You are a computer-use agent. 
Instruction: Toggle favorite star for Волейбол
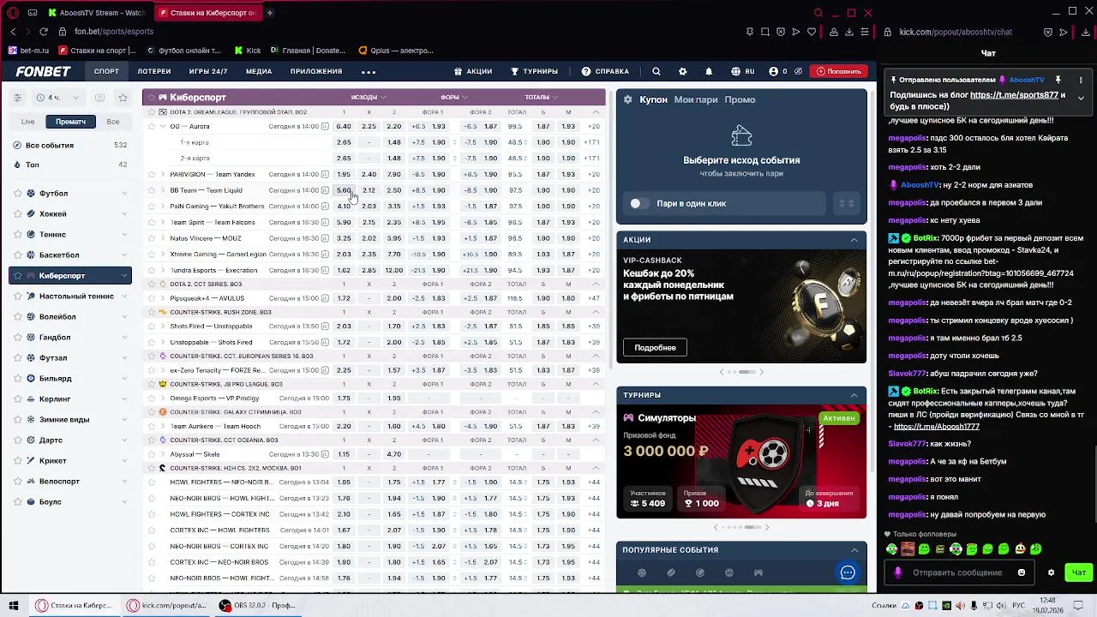tap(17, 317)
